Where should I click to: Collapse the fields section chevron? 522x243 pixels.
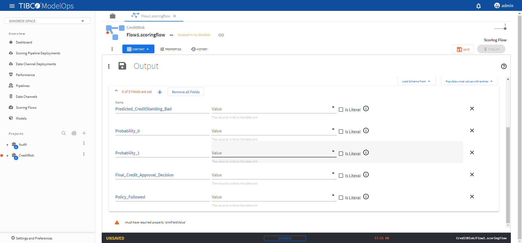(x=116, y=91)
